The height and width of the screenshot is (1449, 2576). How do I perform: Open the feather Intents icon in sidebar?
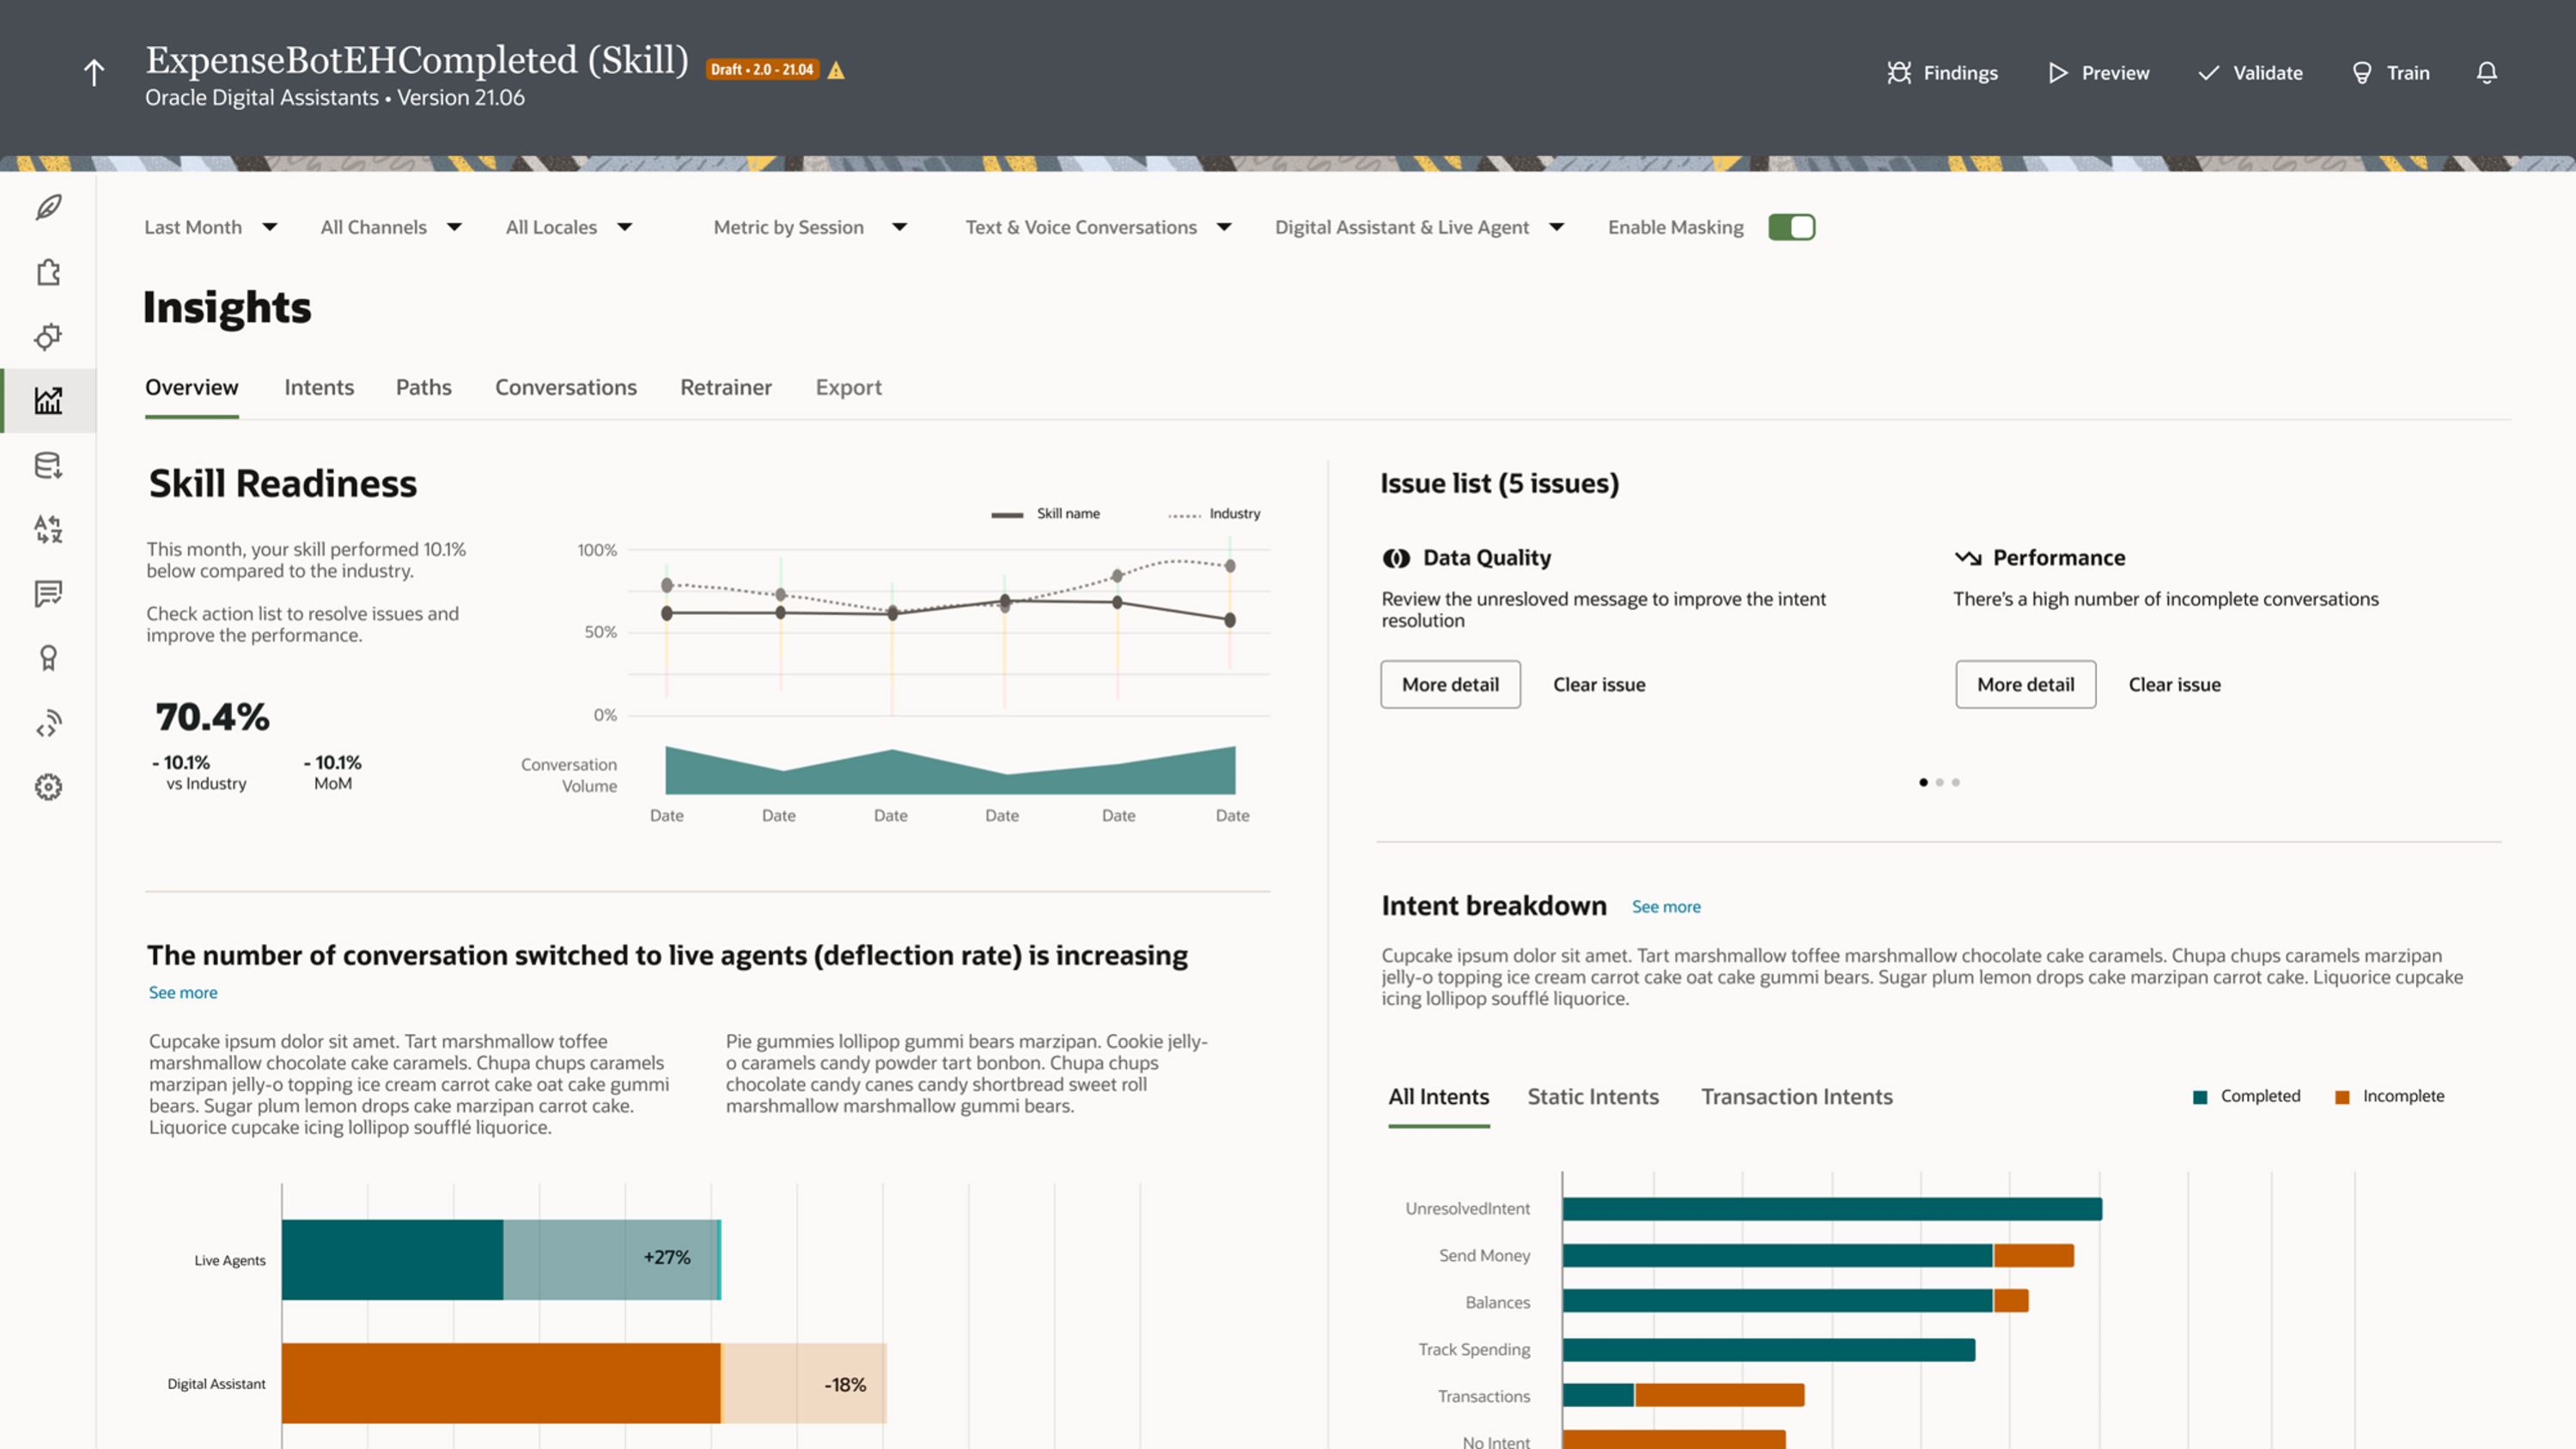(x=48, y=207)
